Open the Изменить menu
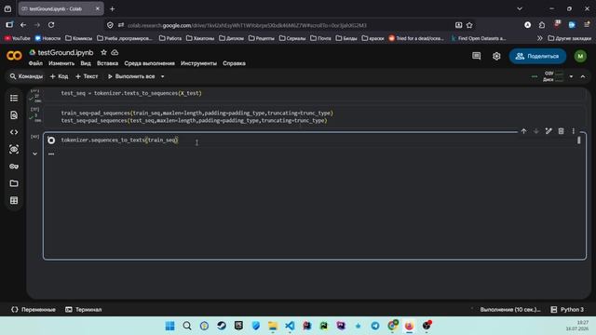 click(61, 63)
